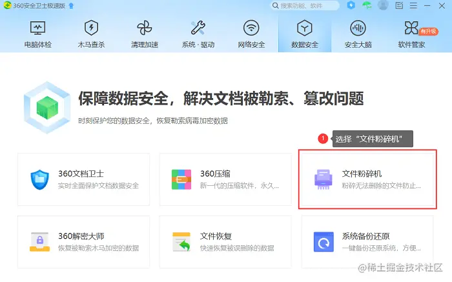Click text 实时全面保护文档数据安全
This screenshot has height=282, width=452.
click(x=98, y=185)
